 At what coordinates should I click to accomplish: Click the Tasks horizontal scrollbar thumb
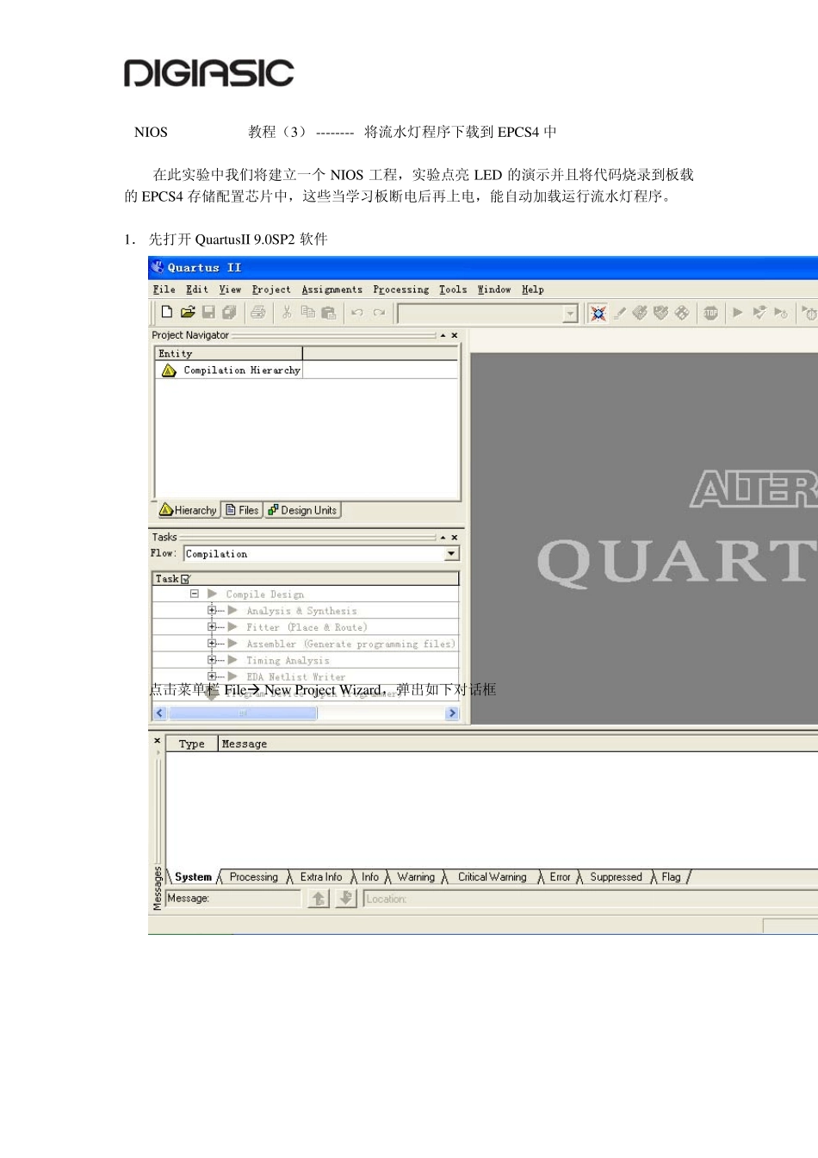tap(243, 713)
